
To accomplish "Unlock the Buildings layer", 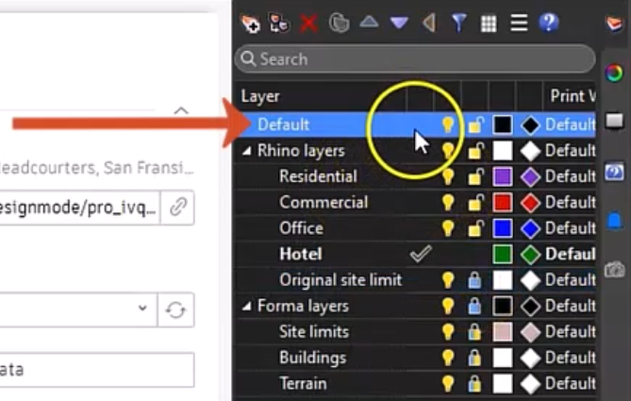I will click(474, 358).
